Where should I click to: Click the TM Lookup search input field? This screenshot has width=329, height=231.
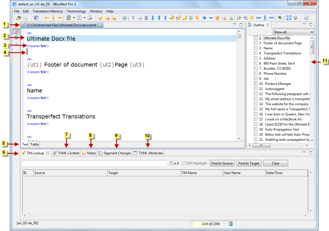94,163
